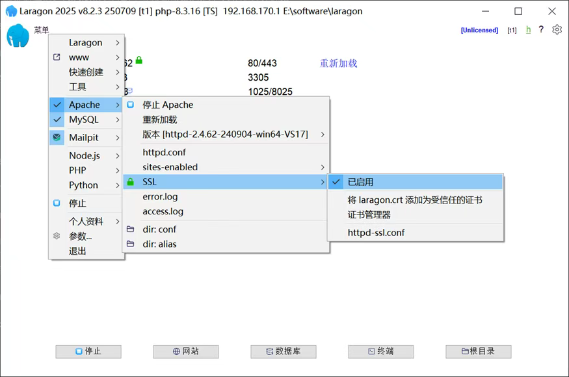This screenshot has width=569, height=377.
Task: Choose 证书管理器 menu item
Action: tap(369, 214)
